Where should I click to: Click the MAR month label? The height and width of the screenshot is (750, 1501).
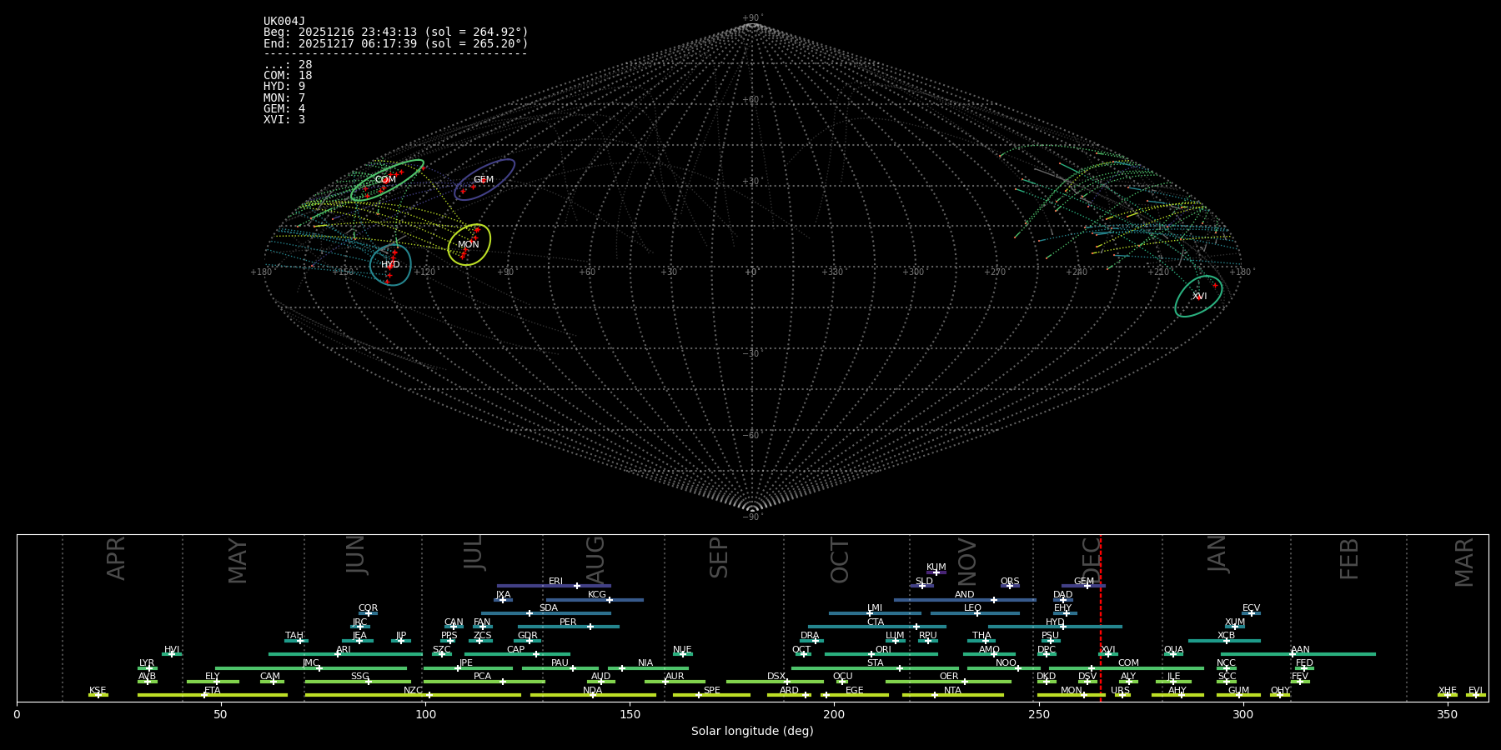[1464, 562]
